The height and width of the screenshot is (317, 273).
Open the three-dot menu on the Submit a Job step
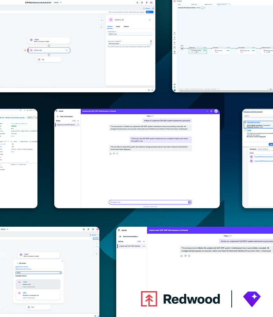66,50
